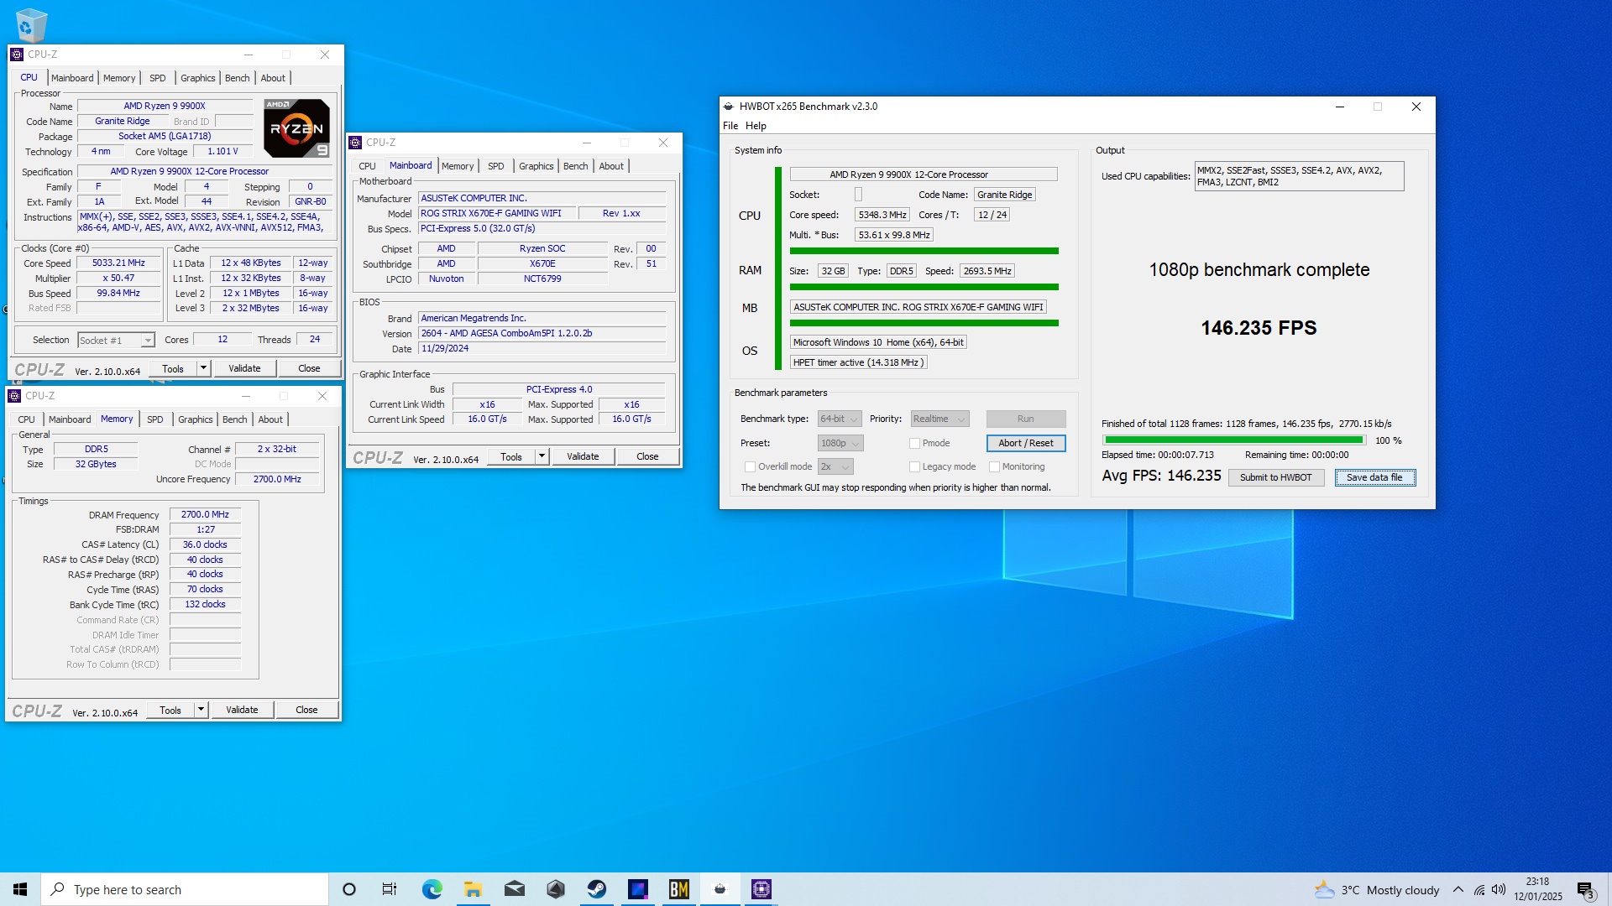This screenshot has height=906, width=1612.
Task: Click the AMD Ryzen 9 logo in CPU-Z
Action: 296,128
